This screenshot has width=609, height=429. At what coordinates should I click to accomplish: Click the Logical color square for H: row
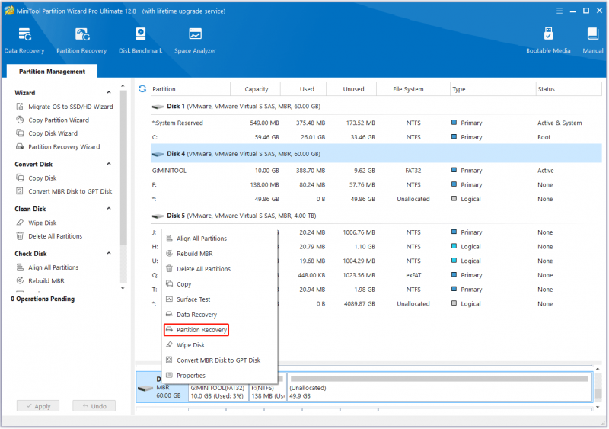(x=454, y=246)
